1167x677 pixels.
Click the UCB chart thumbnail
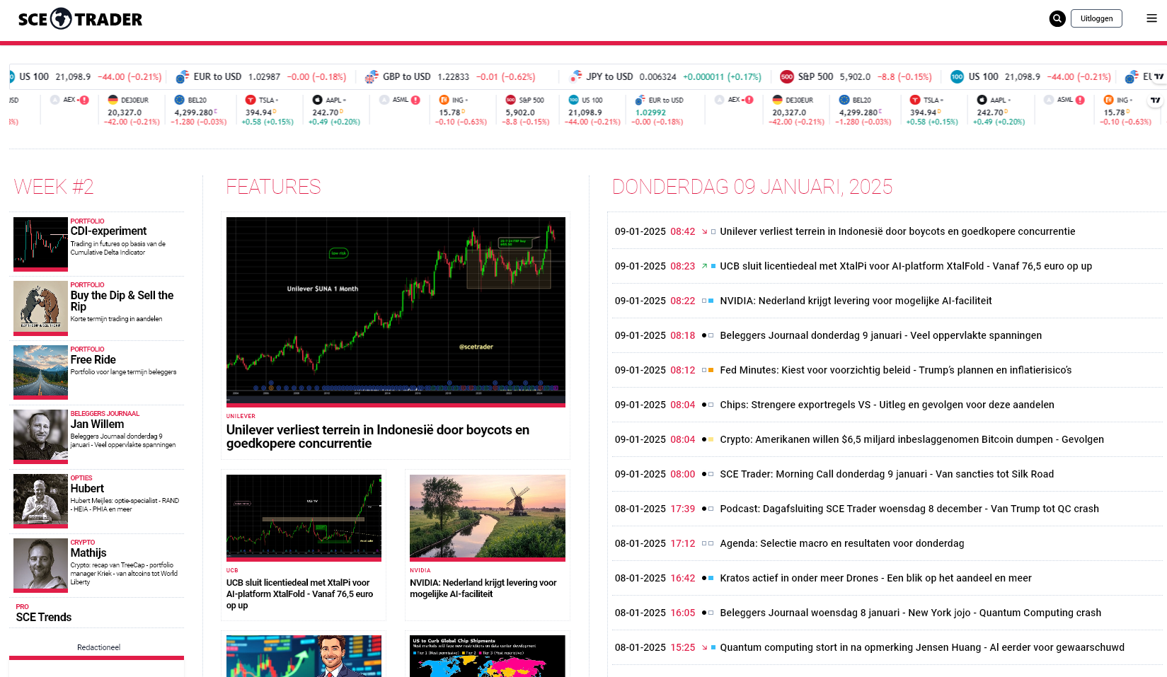[x=304, y=518]
